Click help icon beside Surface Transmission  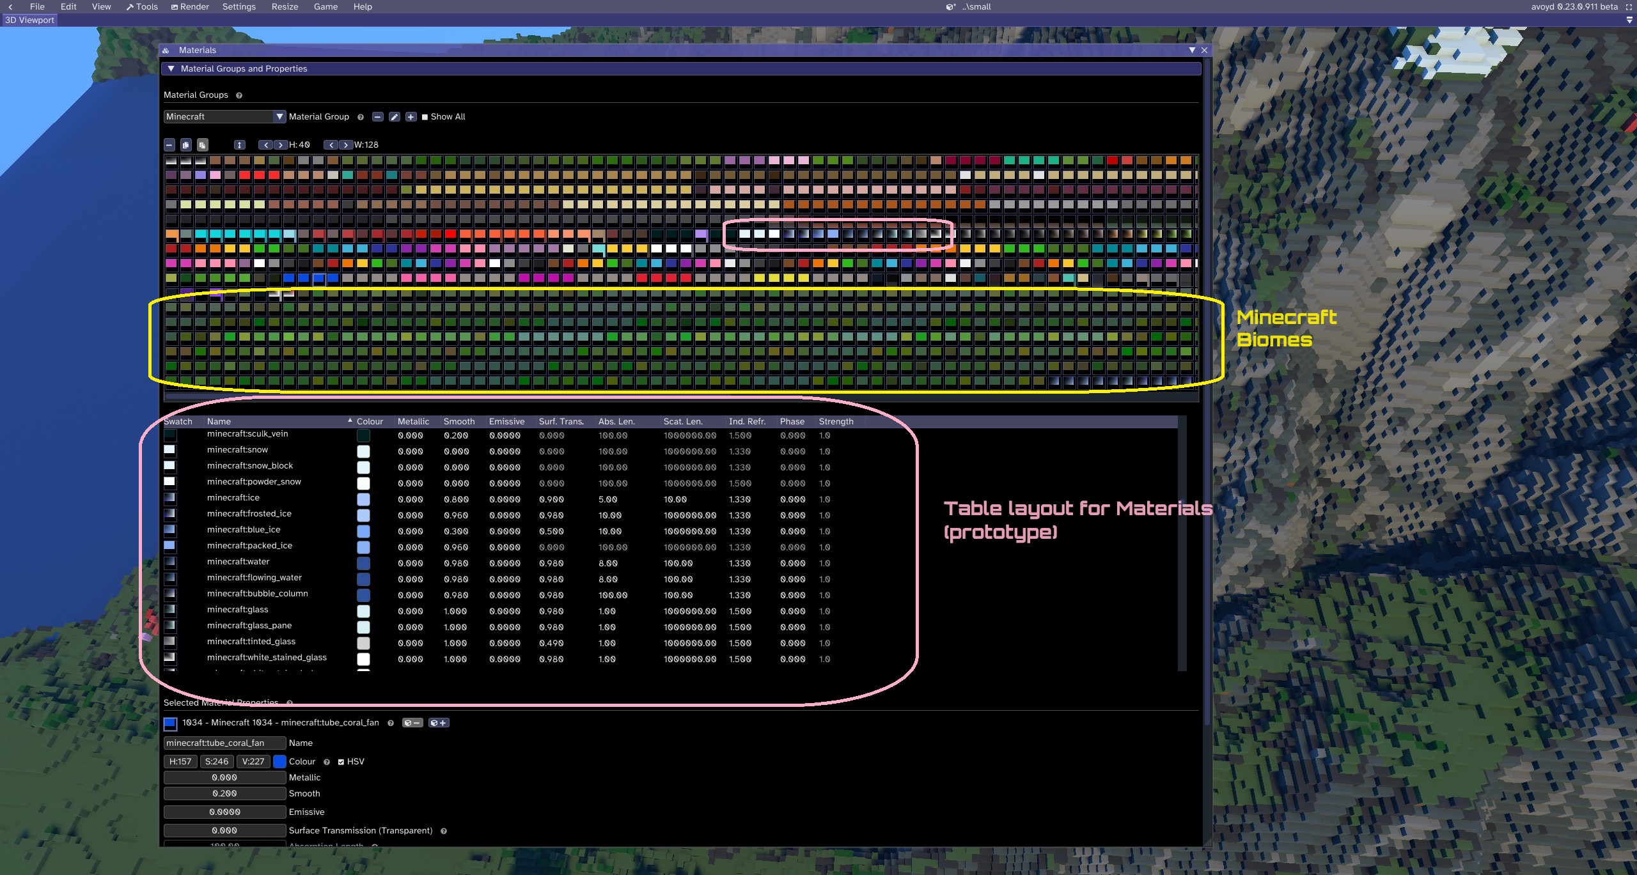444,831
